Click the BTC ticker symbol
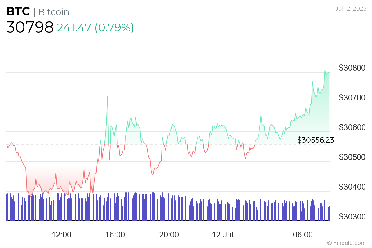 18,12
